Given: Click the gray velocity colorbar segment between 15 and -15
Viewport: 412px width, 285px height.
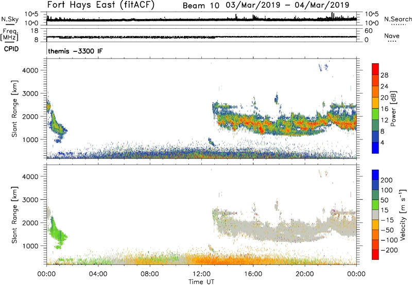Looking at the screenshot, I should coord(375,215).
